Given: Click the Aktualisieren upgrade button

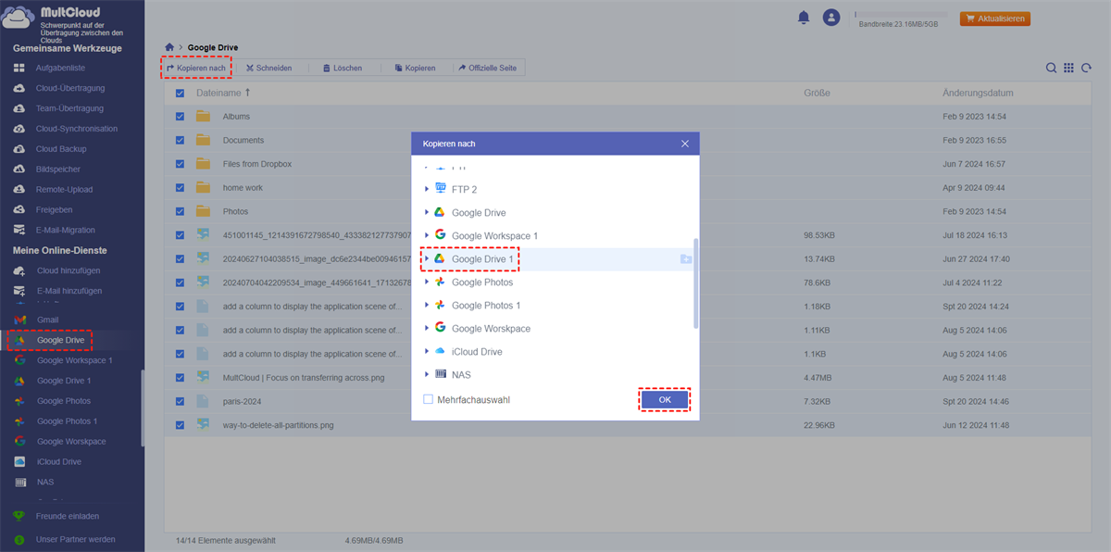Looking at the screenshot, I should tap(995, 19).
